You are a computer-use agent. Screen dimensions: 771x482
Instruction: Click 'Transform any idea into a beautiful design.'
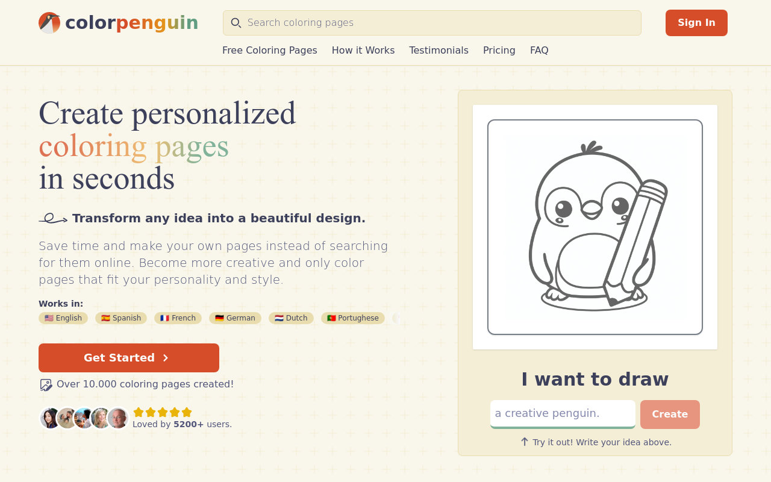(219, 219)
